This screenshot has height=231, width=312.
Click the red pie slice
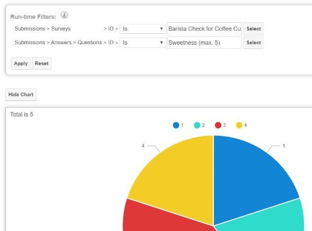click(159, 219)
